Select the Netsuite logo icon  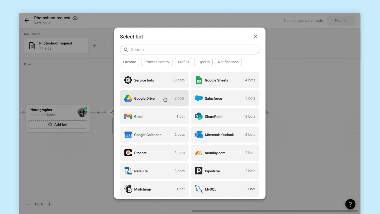point(128,171)
